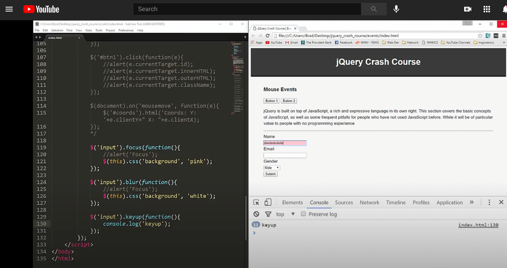Expand more DevTools tabs with the chevron
Viewport: 507px width, 268px height.
(x=472, y=202)
